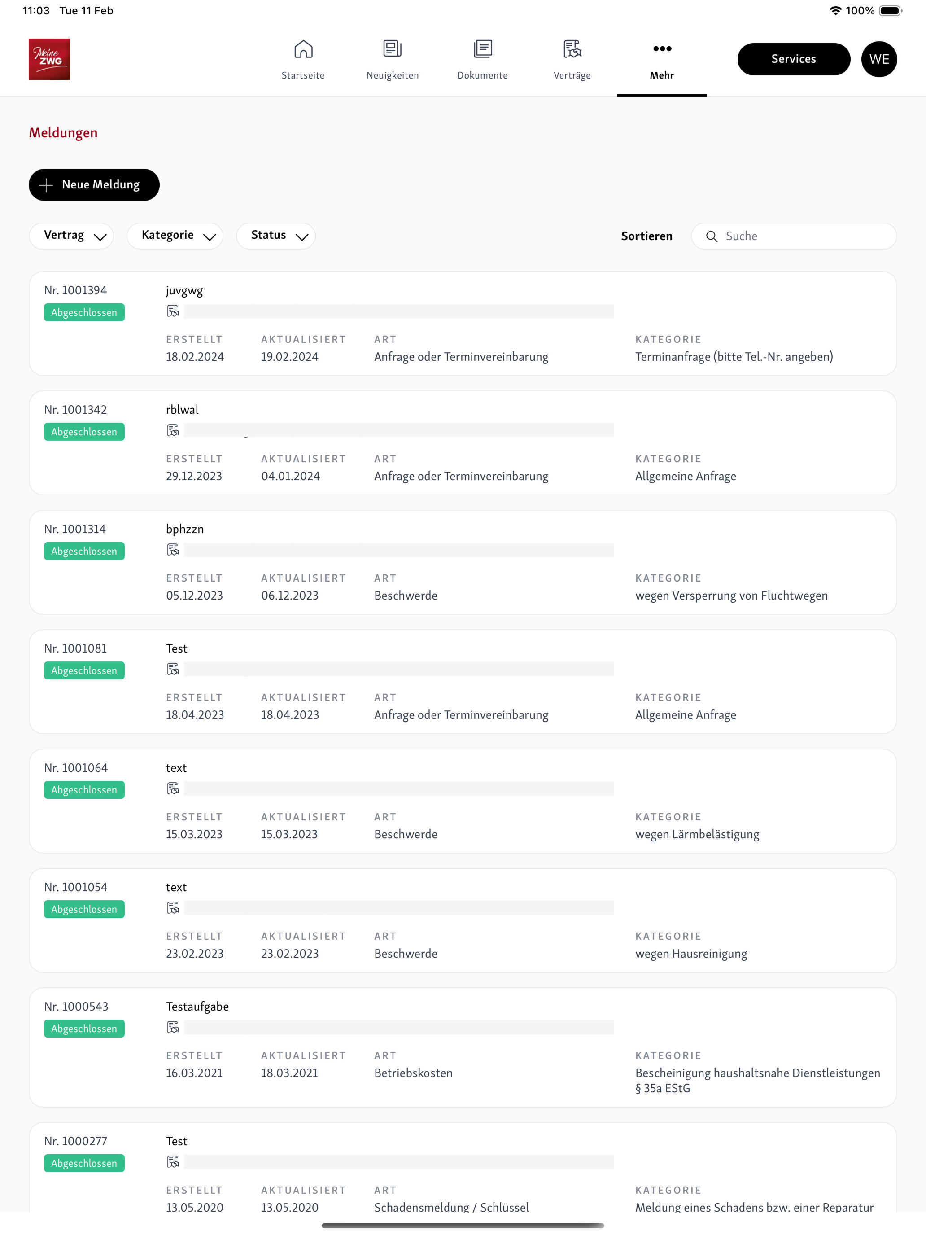Click Abgeschlossen badge of Nr. 1000543
Viewport: 926px width, 1235px height.
click(x=84, y=1029)
